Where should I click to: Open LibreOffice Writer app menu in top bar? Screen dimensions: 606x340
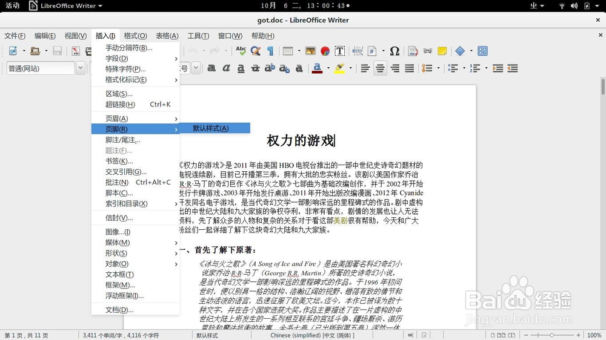coord(65,6)
